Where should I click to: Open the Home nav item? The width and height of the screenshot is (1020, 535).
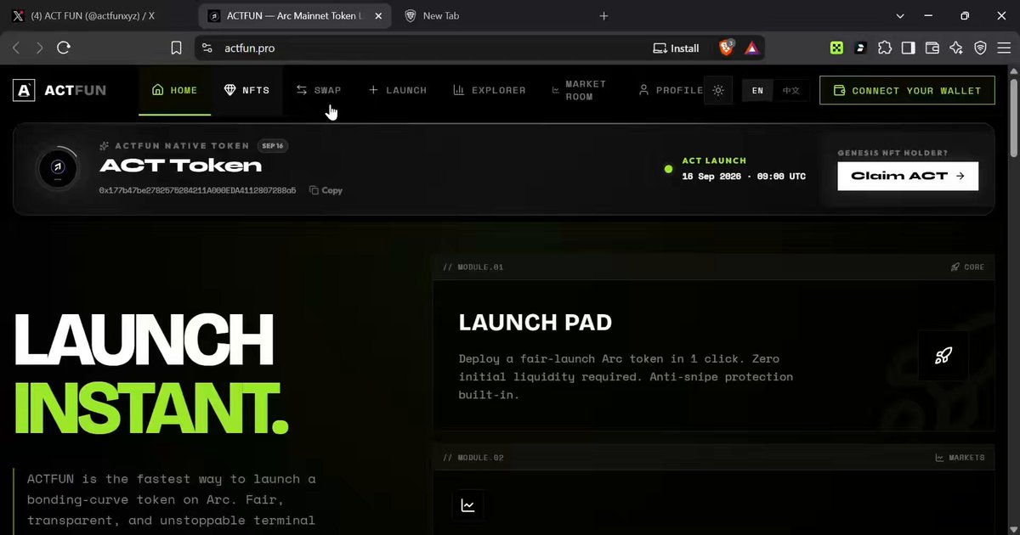pos(174,90)
